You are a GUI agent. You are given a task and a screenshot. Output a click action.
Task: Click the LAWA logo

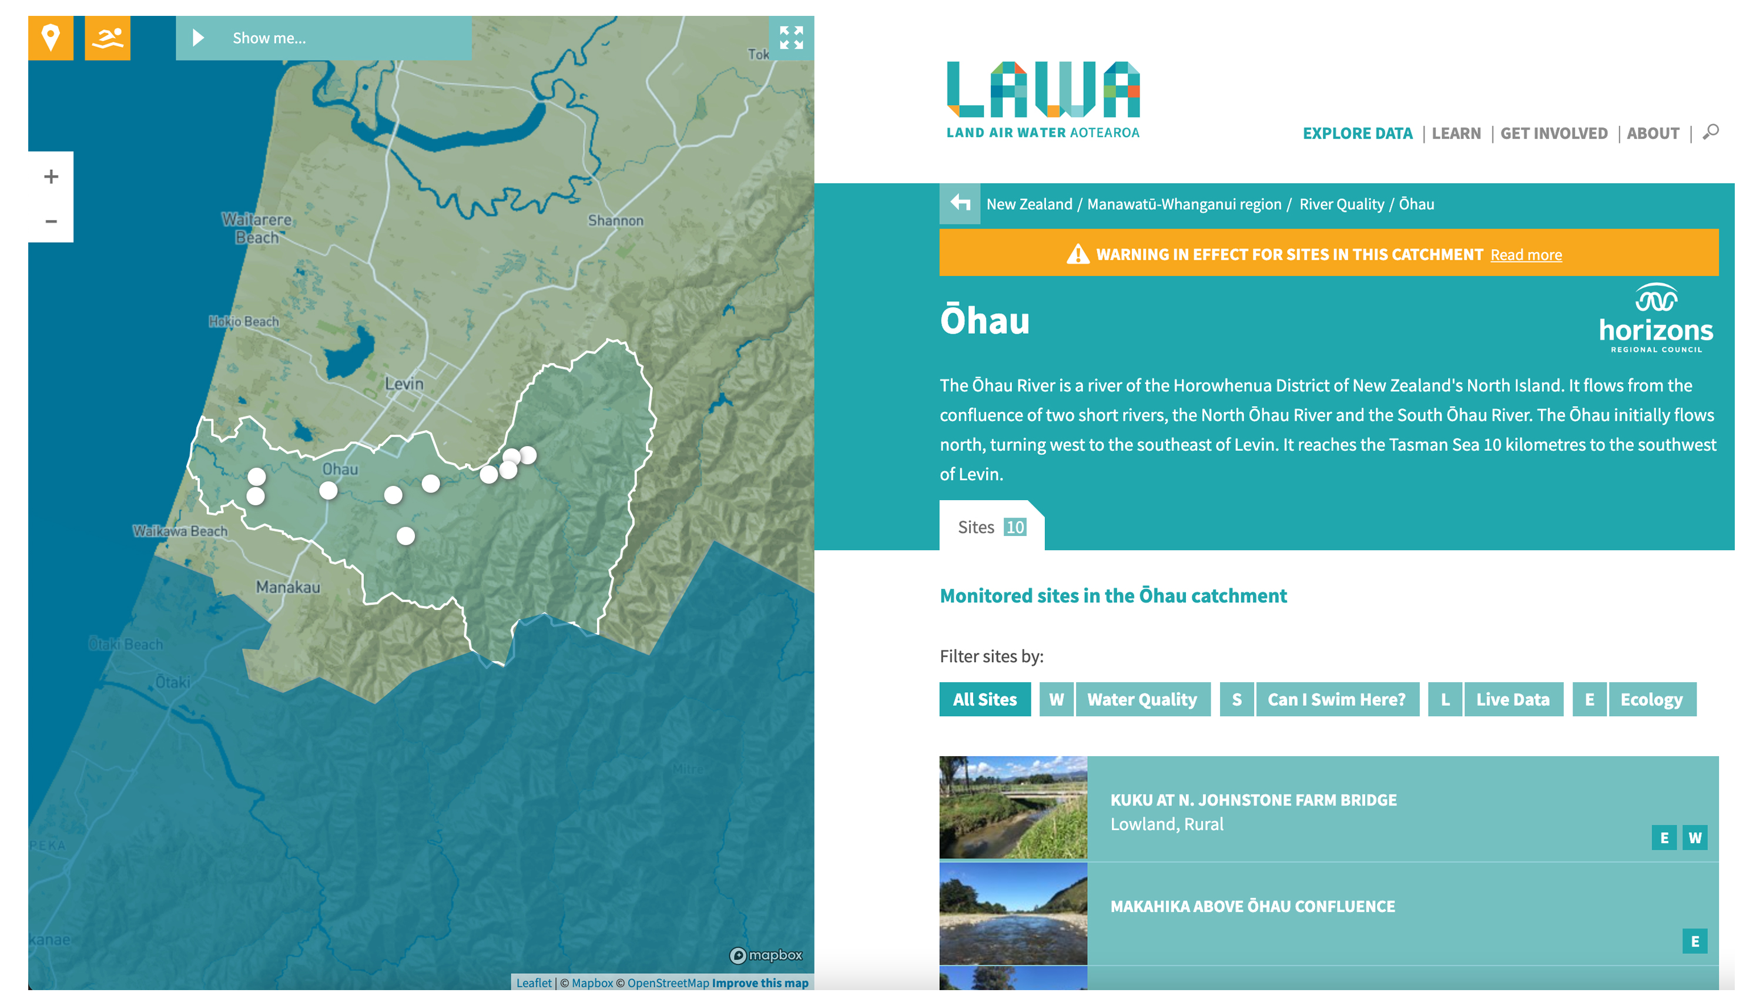(x=1043, y=99)
